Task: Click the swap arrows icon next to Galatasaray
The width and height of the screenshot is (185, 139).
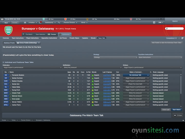Action: pos(59,23)
